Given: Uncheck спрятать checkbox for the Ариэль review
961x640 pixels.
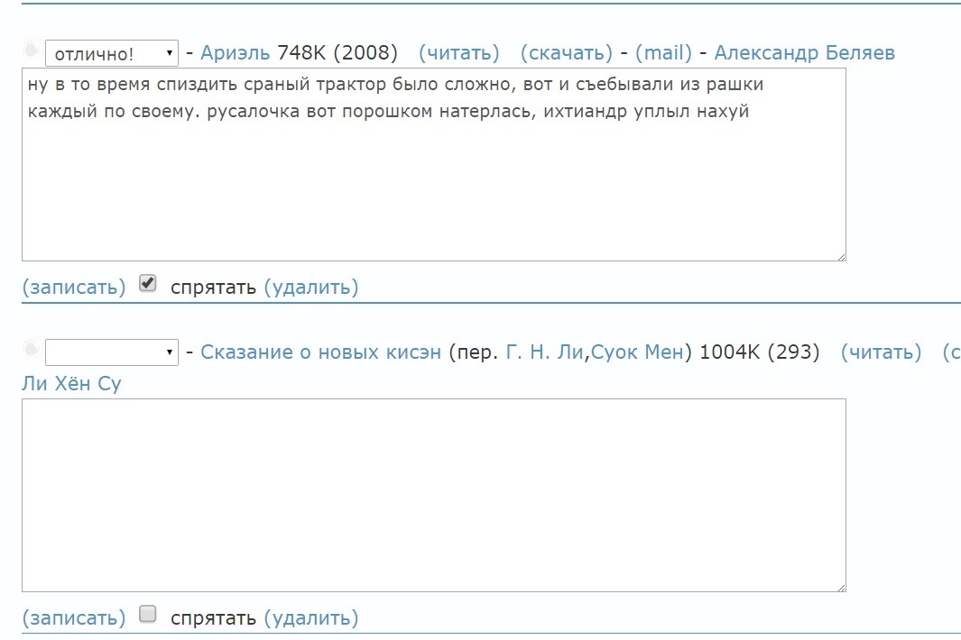Looking at the screenshot, I should tap(148, 284).
